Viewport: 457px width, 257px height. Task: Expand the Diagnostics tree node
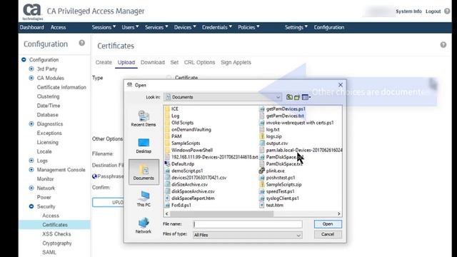click(x=31, y=124)
